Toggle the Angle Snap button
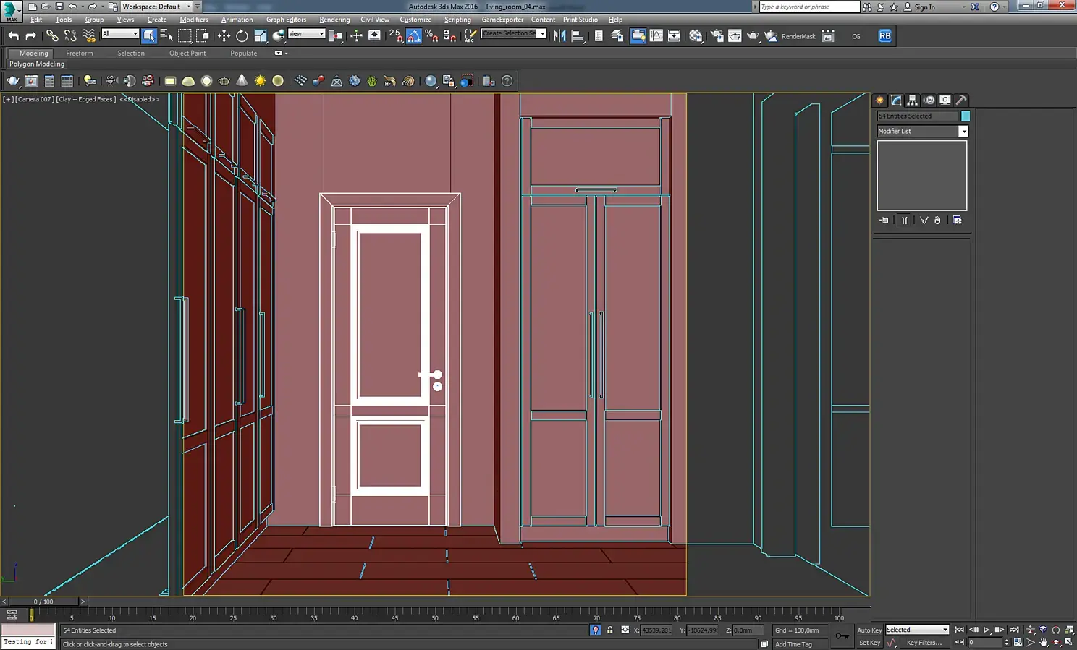This screenshot has height=650, width=1077. (414, 35)
